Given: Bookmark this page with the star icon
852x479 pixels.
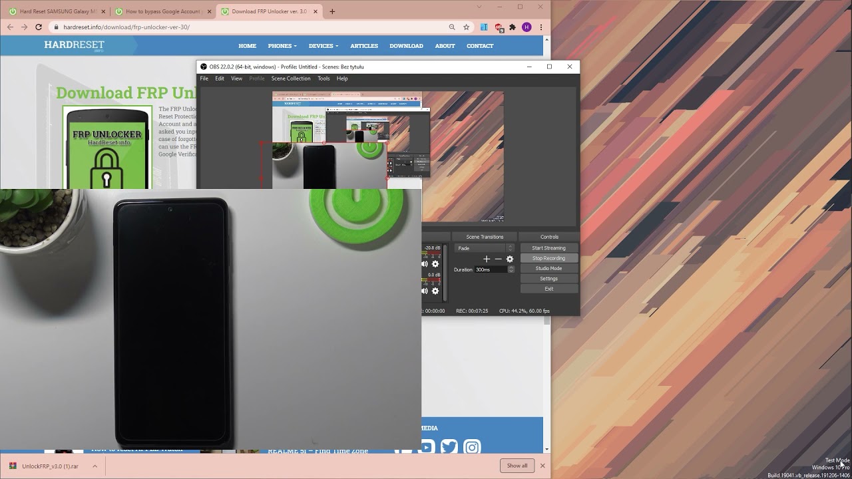Looking at the screenshot, I should 467,27.
